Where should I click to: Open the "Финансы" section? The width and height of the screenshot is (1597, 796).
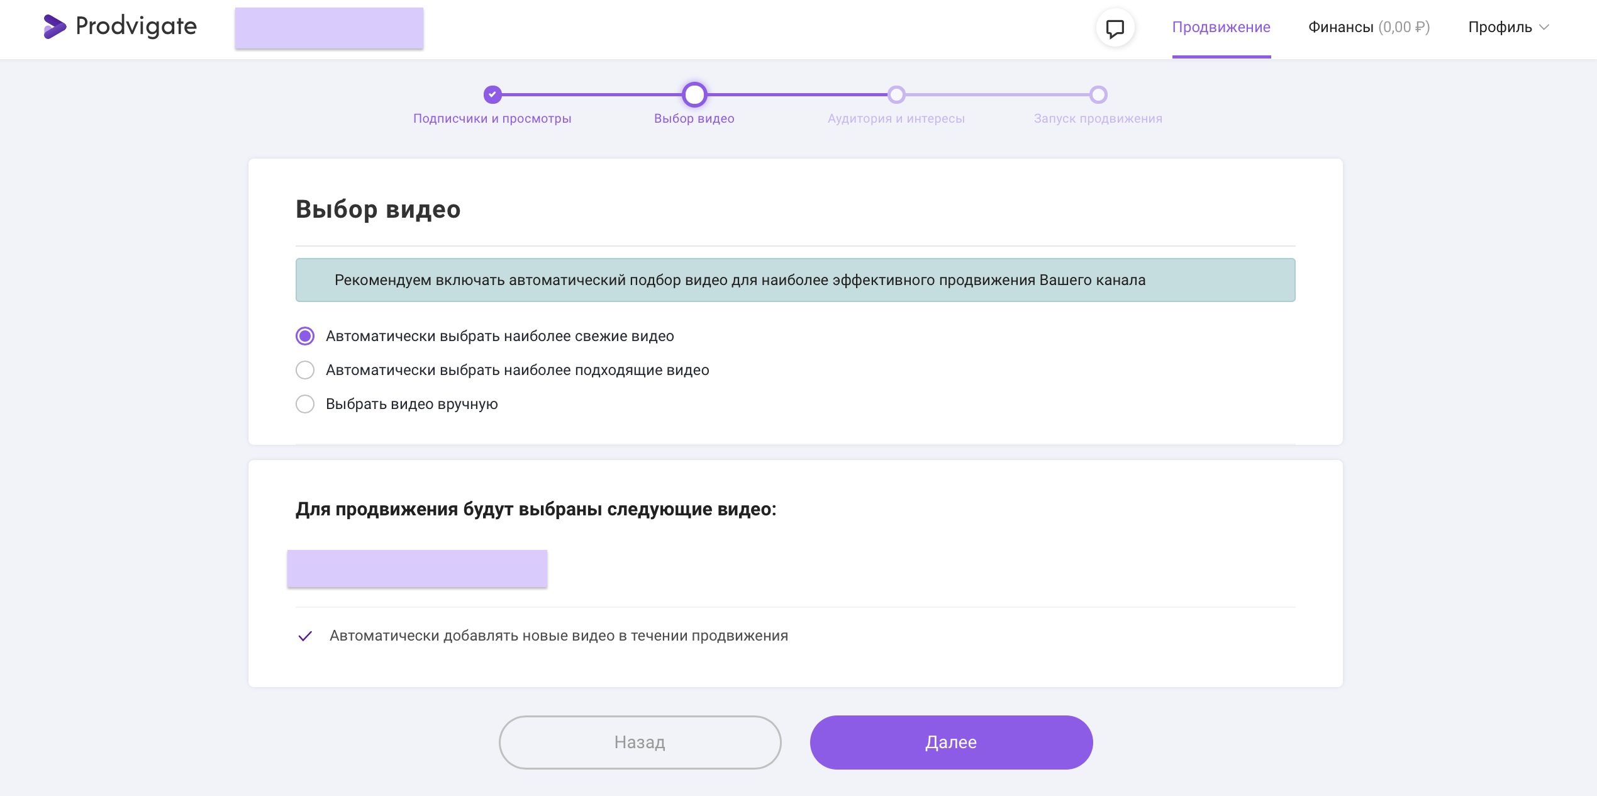tap(1342, 27)
